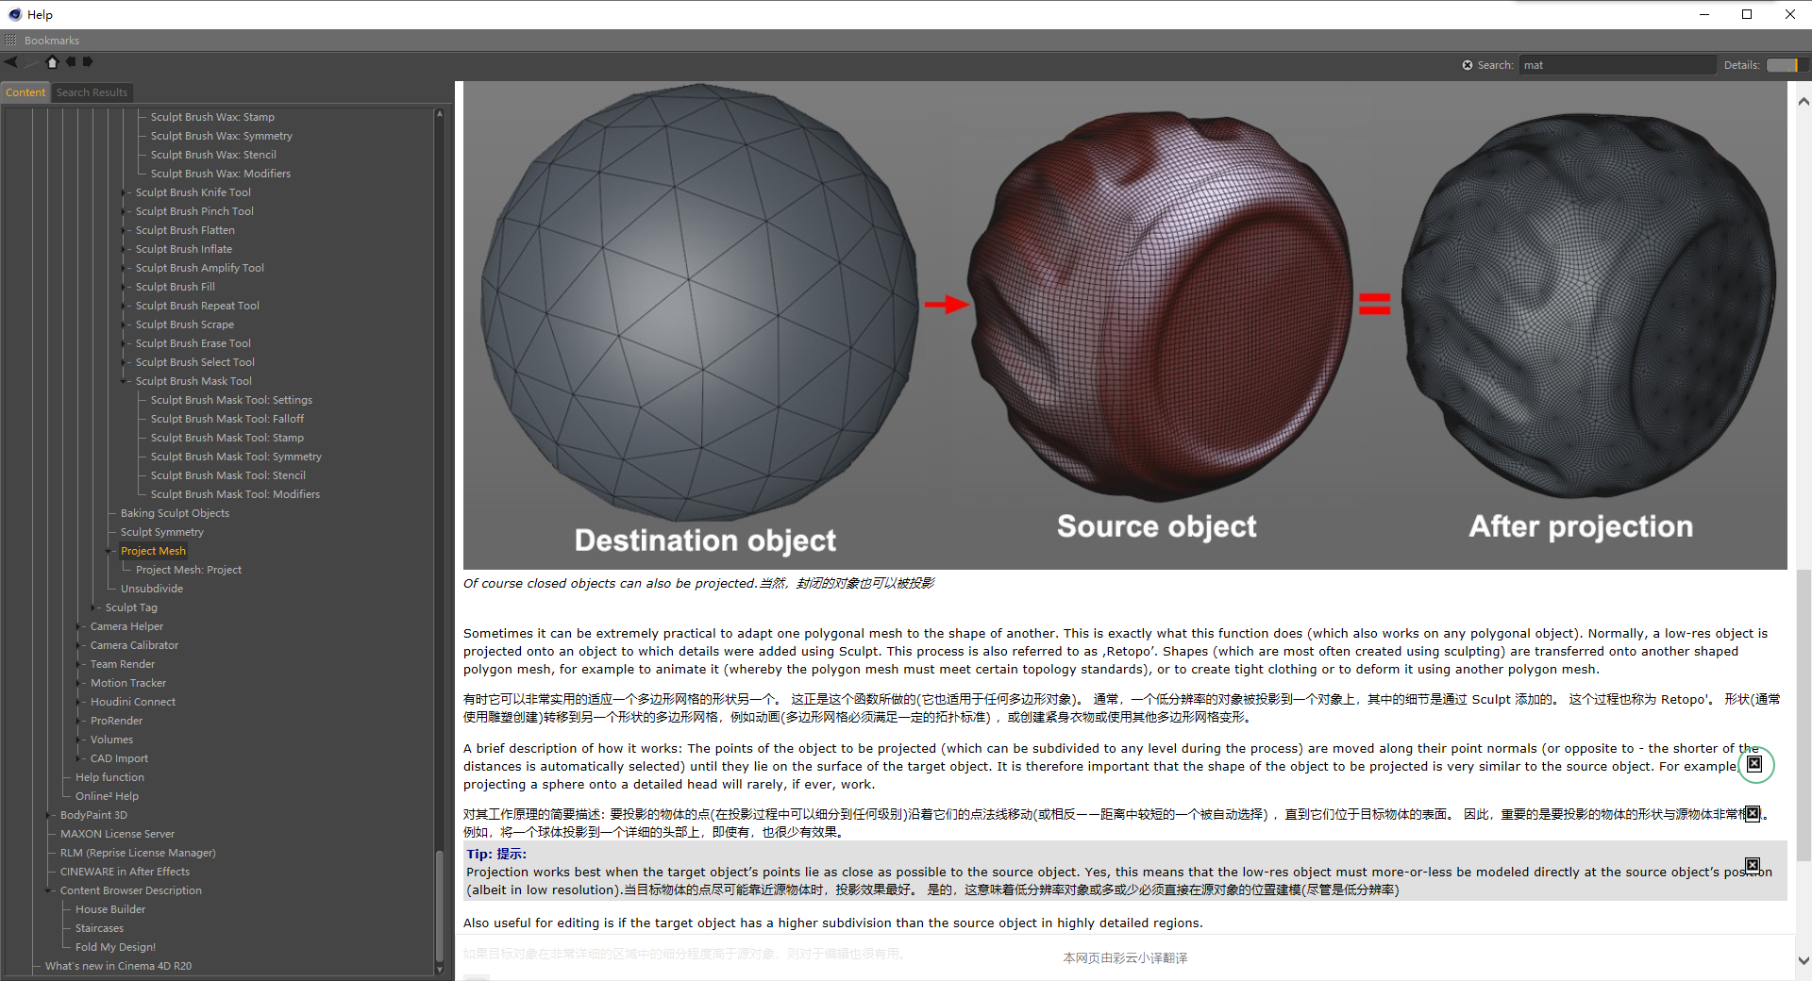
Task: Expand the BodyPaint 3D tree node
Action: click(x=49, y=815)
